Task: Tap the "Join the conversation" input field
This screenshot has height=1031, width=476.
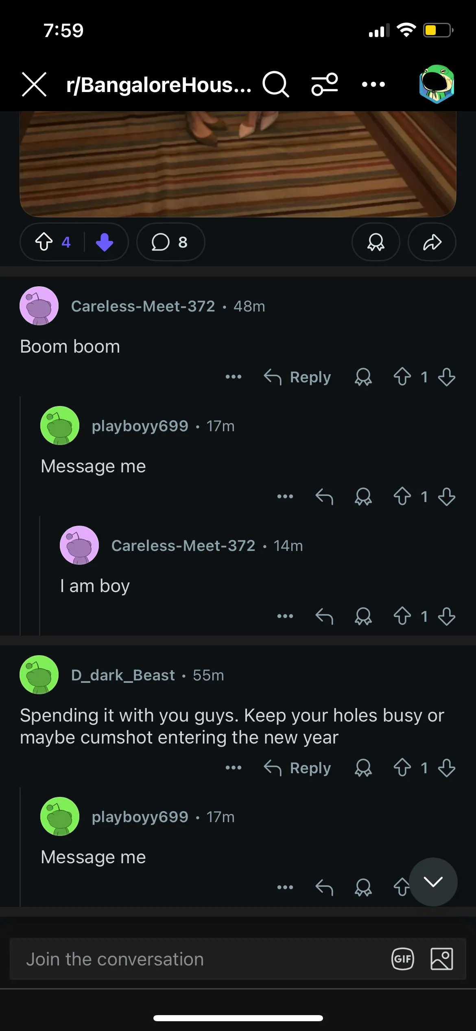Action: [195, 959]
